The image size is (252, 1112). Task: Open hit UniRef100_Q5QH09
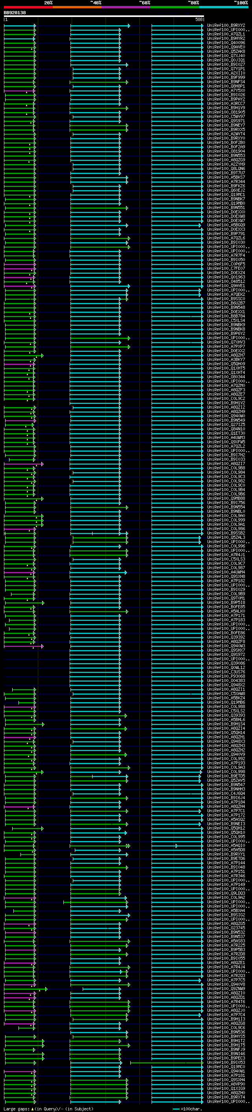click(x=226, y=364)
